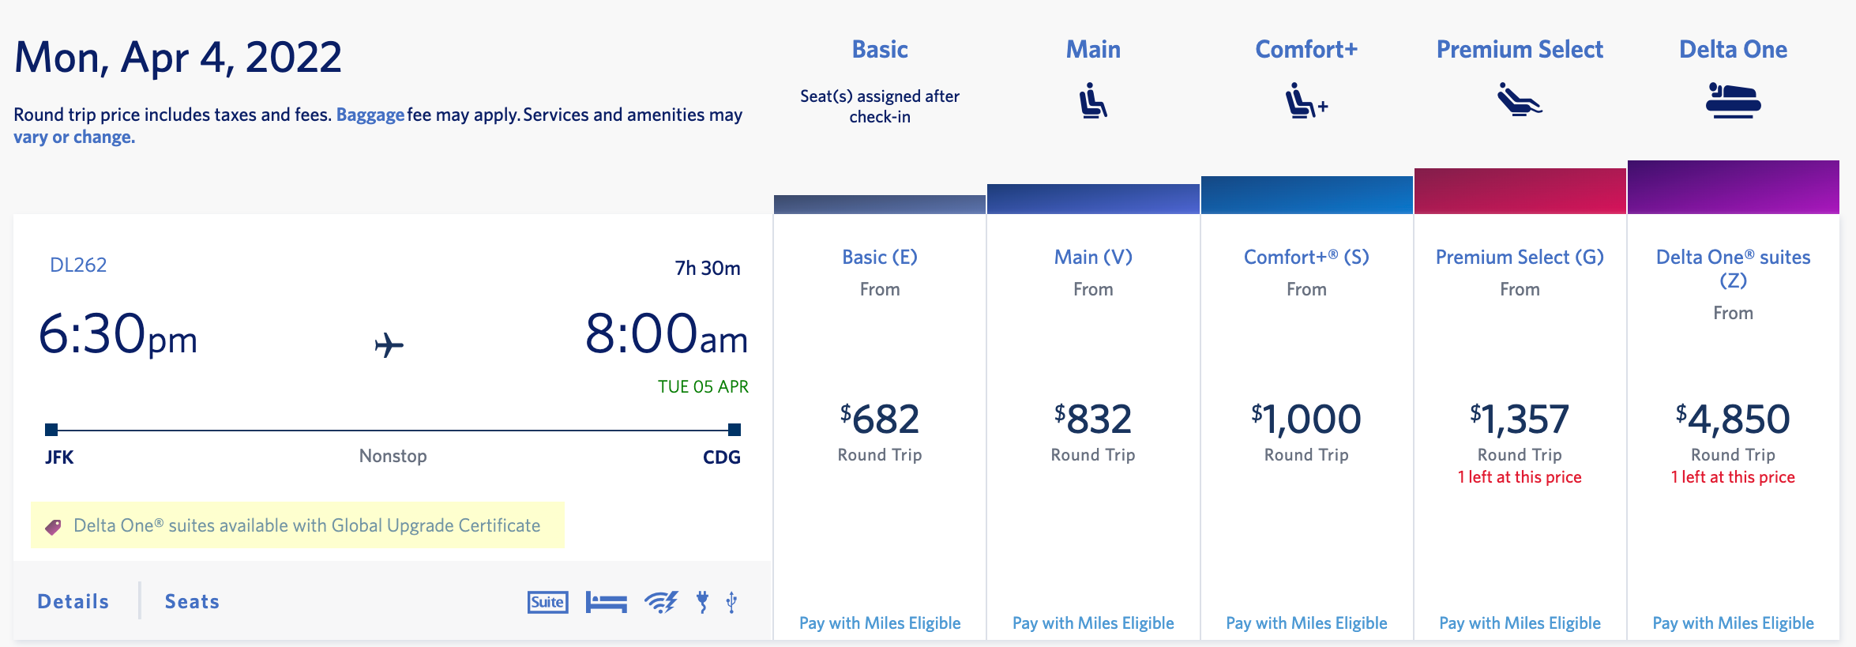This screenshot has height=647, width=1856.
Task: Click the Comfort+ seat icon
Action: pos(1305,100)
